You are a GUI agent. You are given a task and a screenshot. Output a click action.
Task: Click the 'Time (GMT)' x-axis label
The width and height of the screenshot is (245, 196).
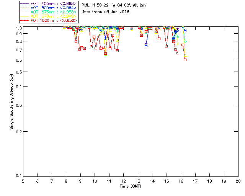click(131, 186)
